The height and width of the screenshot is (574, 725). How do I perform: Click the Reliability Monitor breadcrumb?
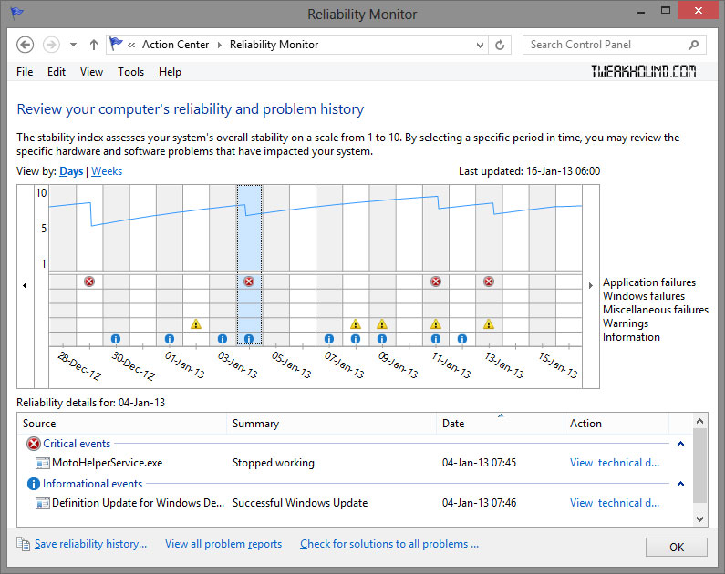tap(274, 45)
